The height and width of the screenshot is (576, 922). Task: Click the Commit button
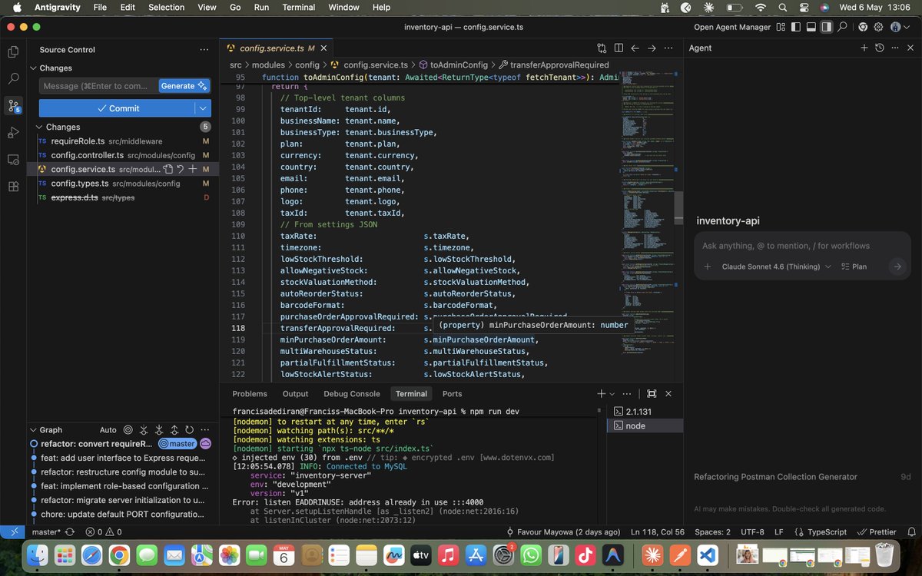point(117,108)
